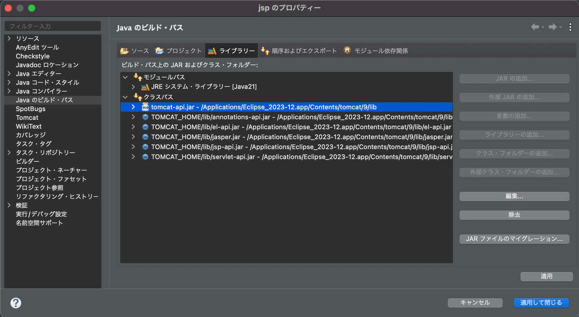Viewport: 579px width, 317px height.
Task: Click the help question mark icon
Action: tap(15, 303)
